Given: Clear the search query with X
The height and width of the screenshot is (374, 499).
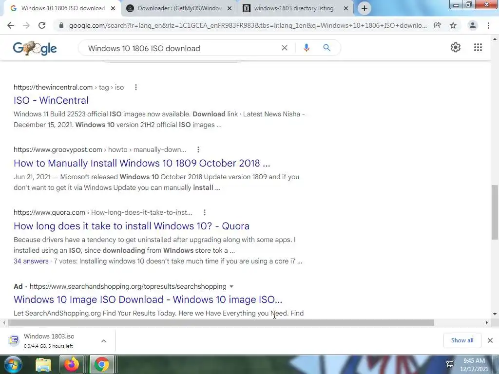Looking at the screenshot, I should coord(285,48).
